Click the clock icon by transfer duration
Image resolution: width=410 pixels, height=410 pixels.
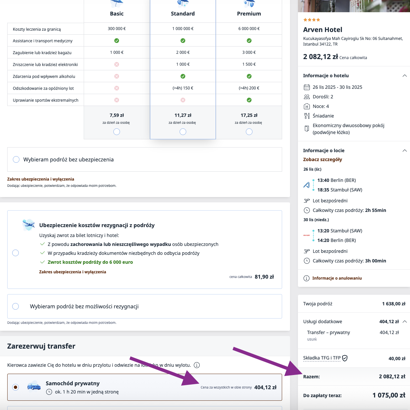[x=49, y=392]
